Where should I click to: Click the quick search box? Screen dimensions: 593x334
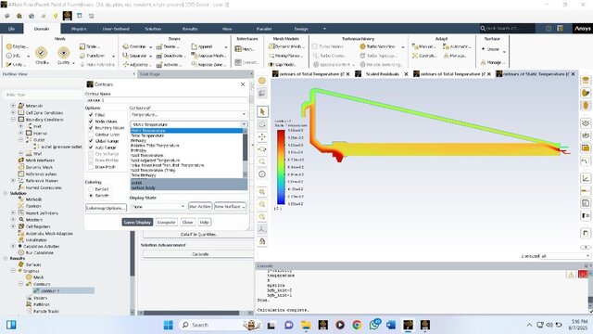[507, 29]
